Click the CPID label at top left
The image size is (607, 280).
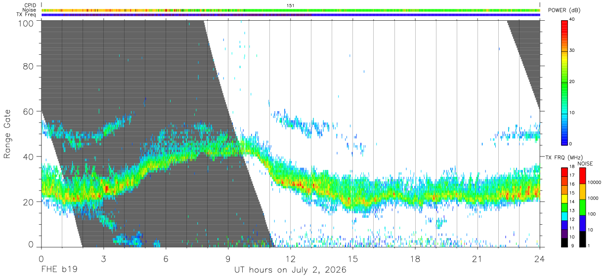pos(31,5)
